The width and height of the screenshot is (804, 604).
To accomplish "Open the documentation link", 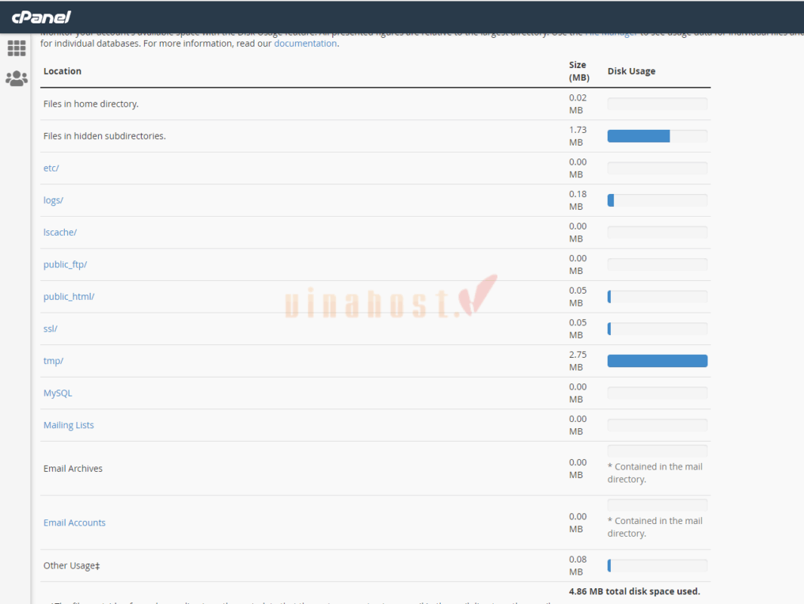I will [305, 43].
